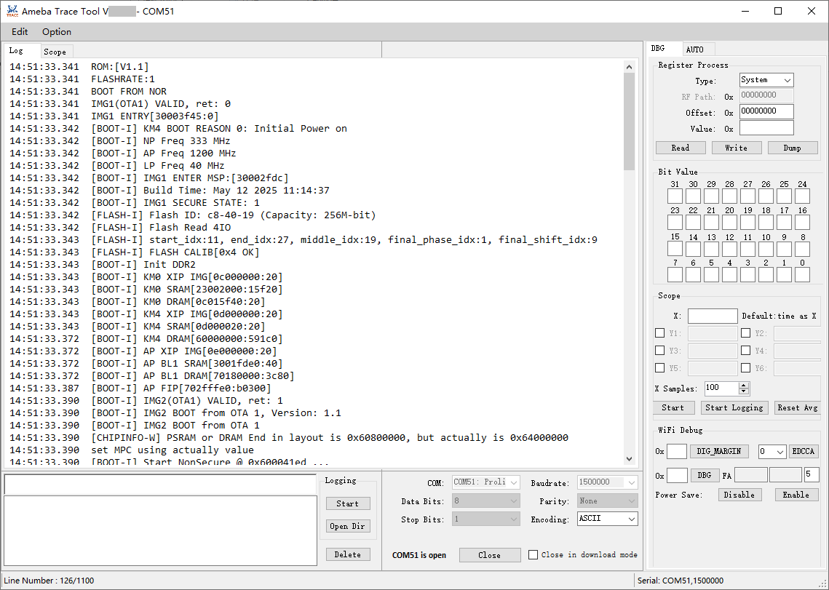
Task: Check Close in download mode option
Action: 534,555
